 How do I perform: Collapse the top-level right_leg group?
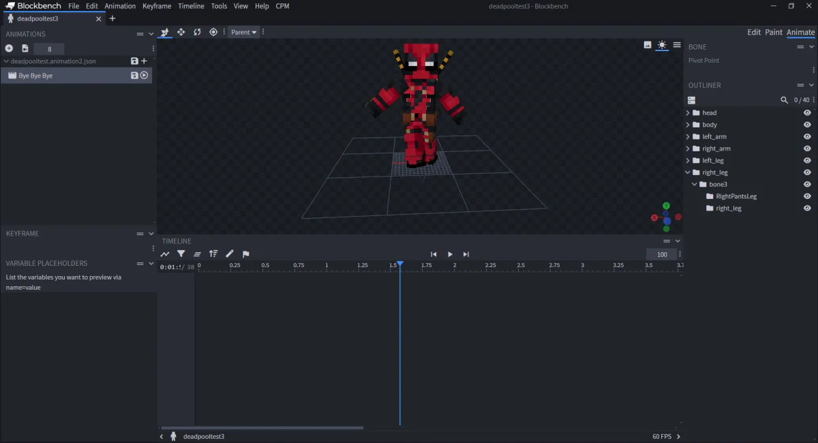688,172
